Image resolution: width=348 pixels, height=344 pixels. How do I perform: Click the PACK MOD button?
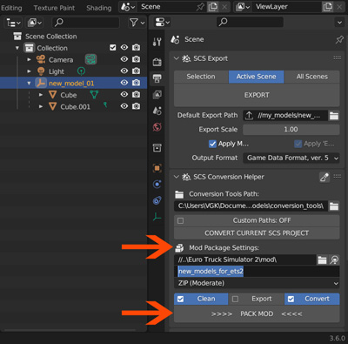click(x=257, y=314)
